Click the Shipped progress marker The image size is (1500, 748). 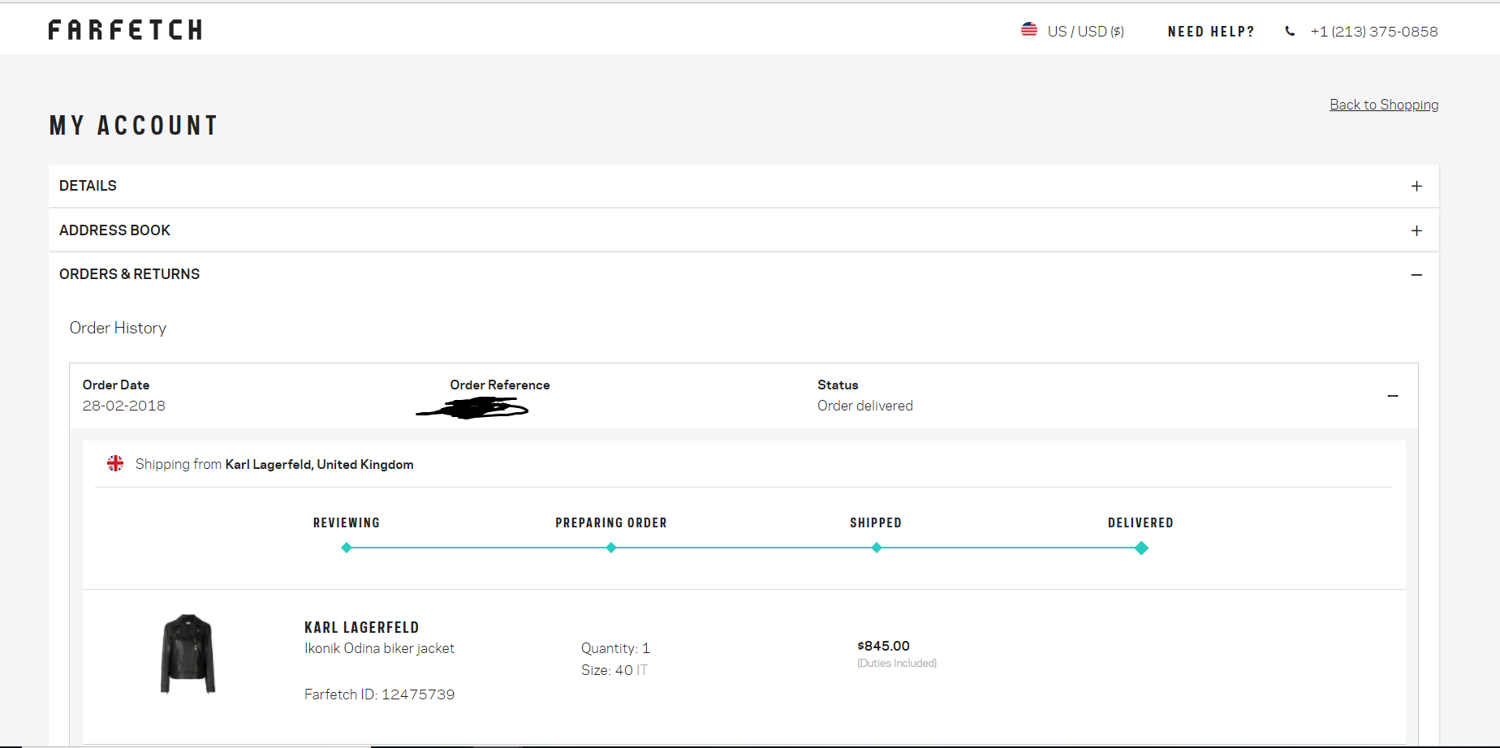tap(876, 548)
